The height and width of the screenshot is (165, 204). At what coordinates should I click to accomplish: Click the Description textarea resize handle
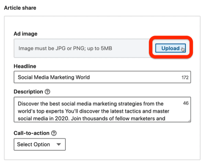tap(189, 121)
